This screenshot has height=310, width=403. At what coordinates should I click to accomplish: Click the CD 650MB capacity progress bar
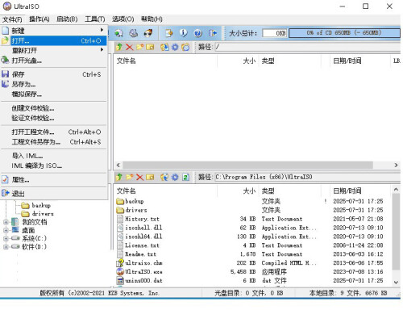pyautogui.click(x=344, y=33)
